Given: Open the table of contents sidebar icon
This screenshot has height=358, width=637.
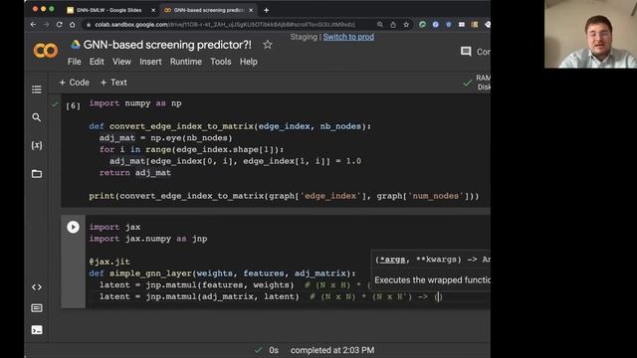Looking at the screenshot, I should coord(37,89).
